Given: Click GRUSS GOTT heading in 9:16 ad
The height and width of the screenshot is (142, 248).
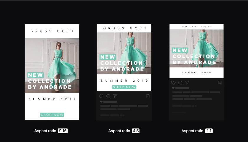Looking at the screenshot, I should [x=52, y=31].
